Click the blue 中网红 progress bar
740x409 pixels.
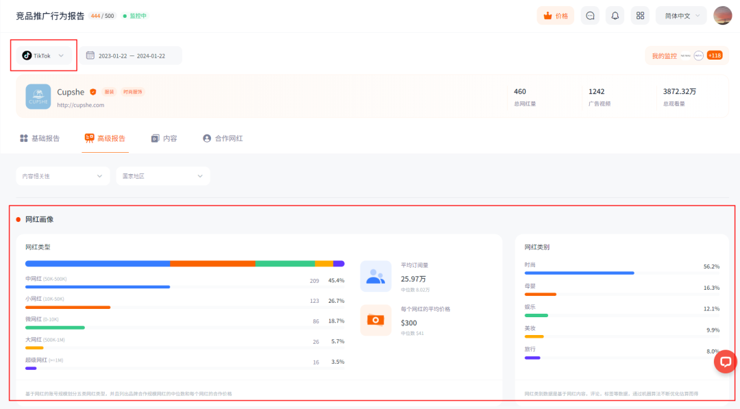point(97,287)
